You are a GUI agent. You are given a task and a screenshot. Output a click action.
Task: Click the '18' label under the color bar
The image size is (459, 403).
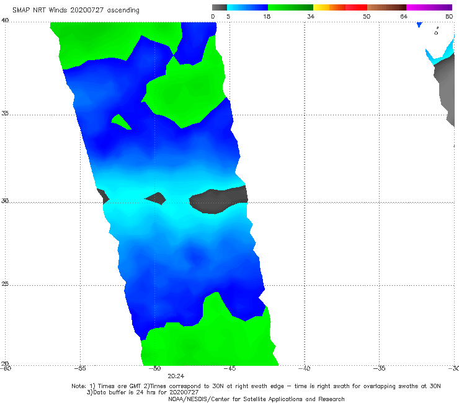click(267, 17)
